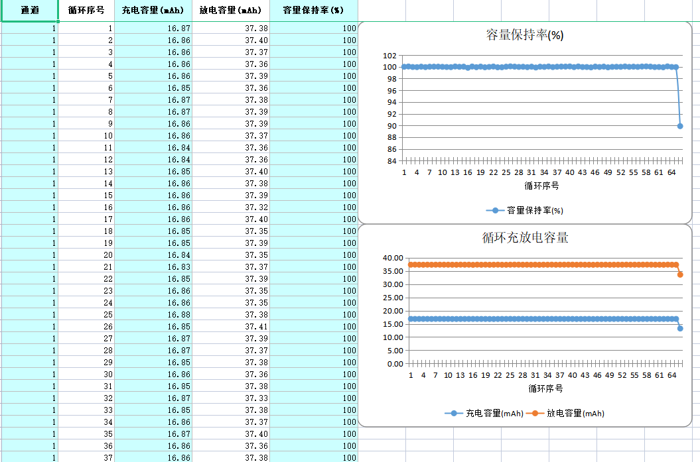
Task: Click charge capacity cell for cycle 25 (16.88)
Action: tap(153, 315)
